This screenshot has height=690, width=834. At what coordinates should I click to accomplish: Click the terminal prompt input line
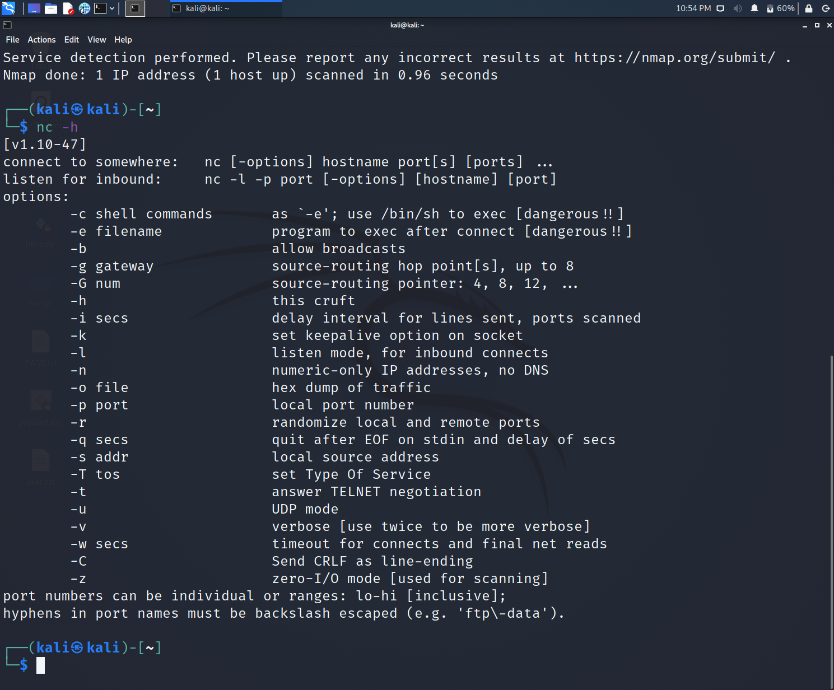[42, 665]
